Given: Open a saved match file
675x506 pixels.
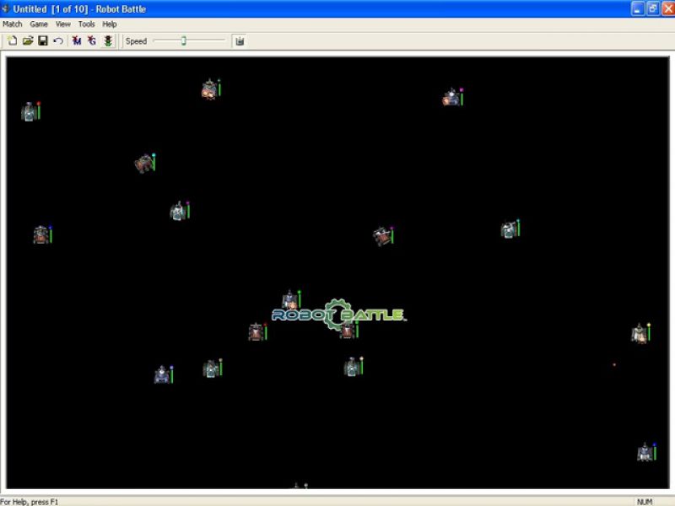Looking at the screenshot, I should pyautogui.click(x=28, y=40).
